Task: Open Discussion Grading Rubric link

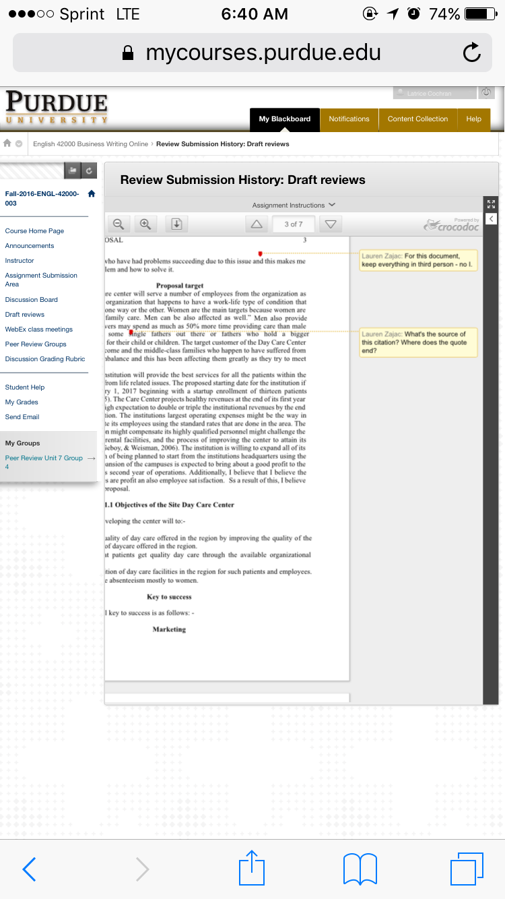Action: [x=45, y=359]
